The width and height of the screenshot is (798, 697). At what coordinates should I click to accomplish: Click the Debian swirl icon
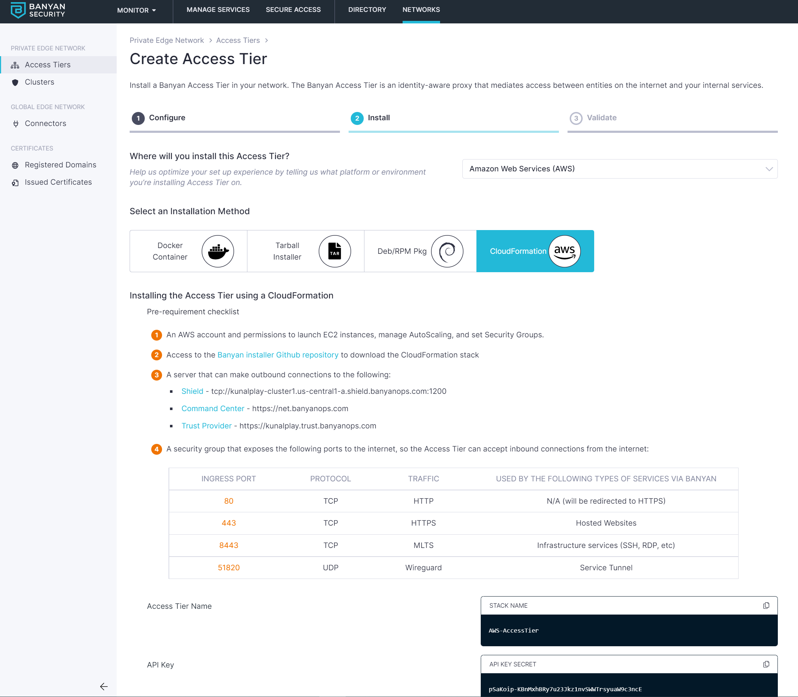[447, 251]
